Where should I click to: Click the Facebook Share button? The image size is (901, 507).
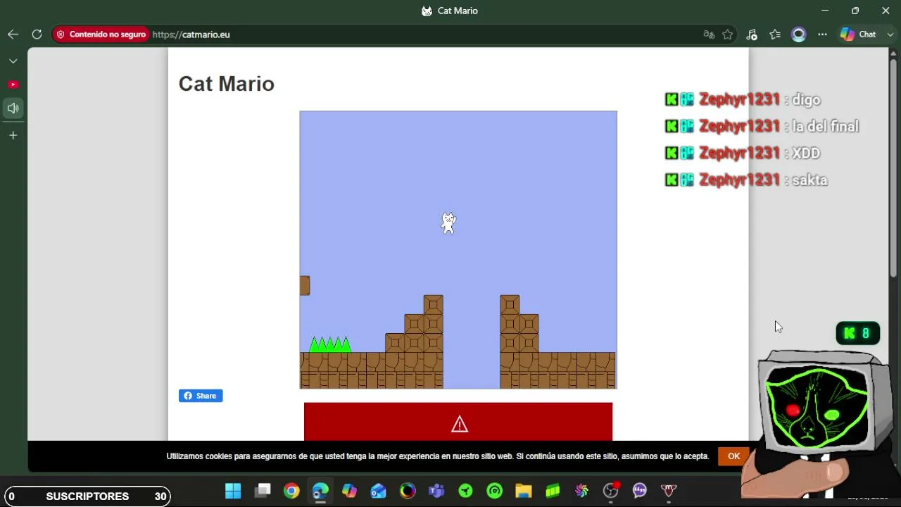[201, 396]
